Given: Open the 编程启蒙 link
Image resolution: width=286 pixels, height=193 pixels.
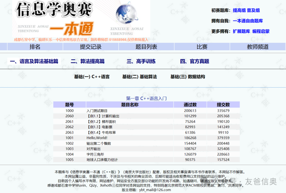Looking at the screenshot, I should pyautogui.click(x=261, y=32).
